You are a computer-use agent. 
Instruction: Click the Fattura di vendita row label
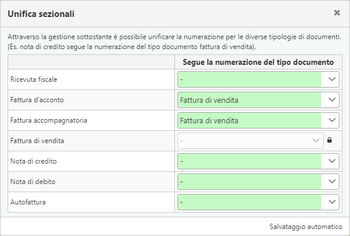click(37, 141)
